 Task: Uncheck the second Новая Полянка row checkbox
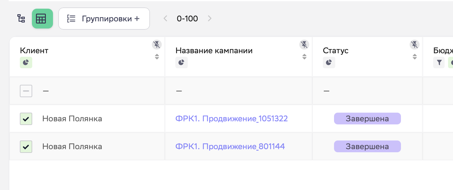[26, 146]
